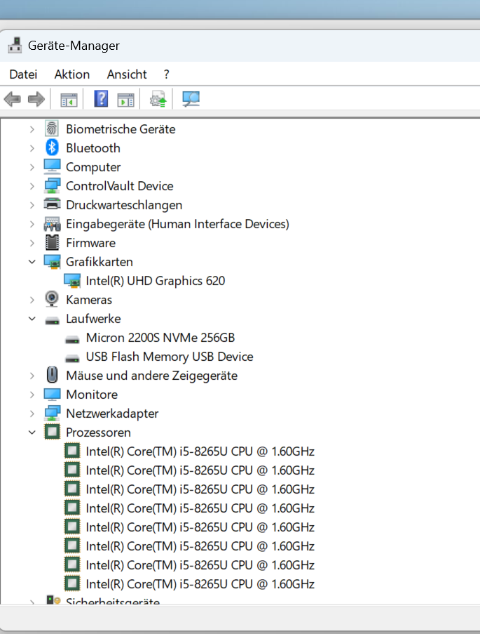Expand the Mäuse und andere Zeigegeräte chevron
Image resolution: width=480 pixels, height=634 pixels.
pyautogui.click(x=32, y=376)
